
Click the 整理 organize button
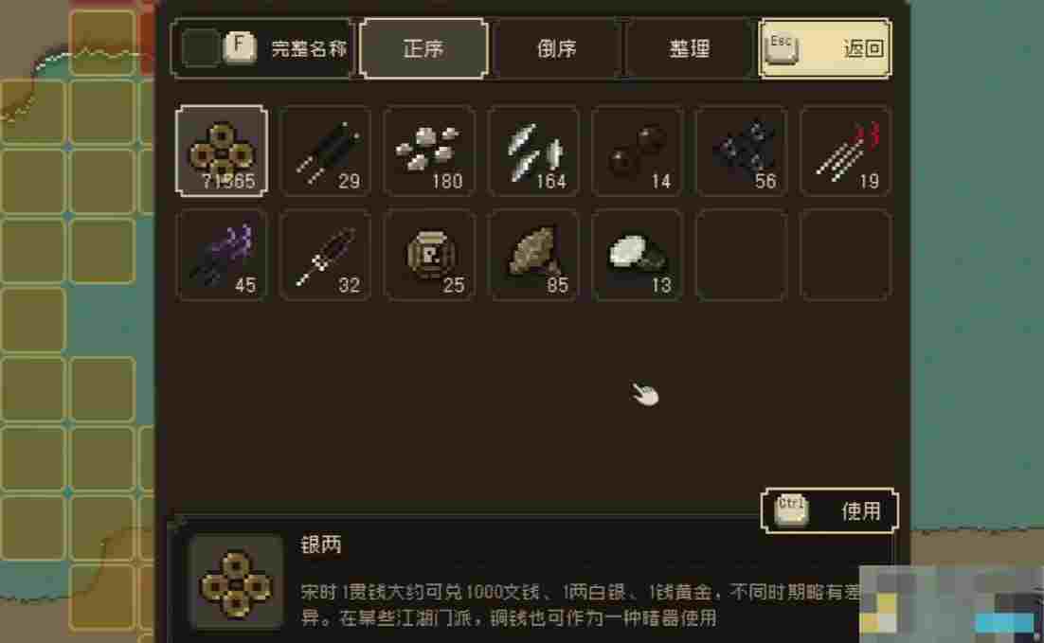click(x=690, y=48)
